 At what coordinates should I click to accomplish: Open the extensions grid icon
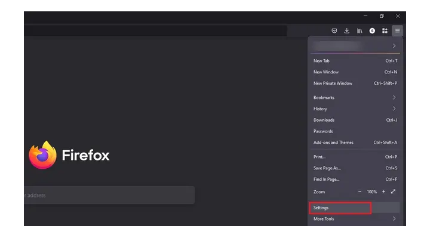pyautogui.click(x=385, y=31)
